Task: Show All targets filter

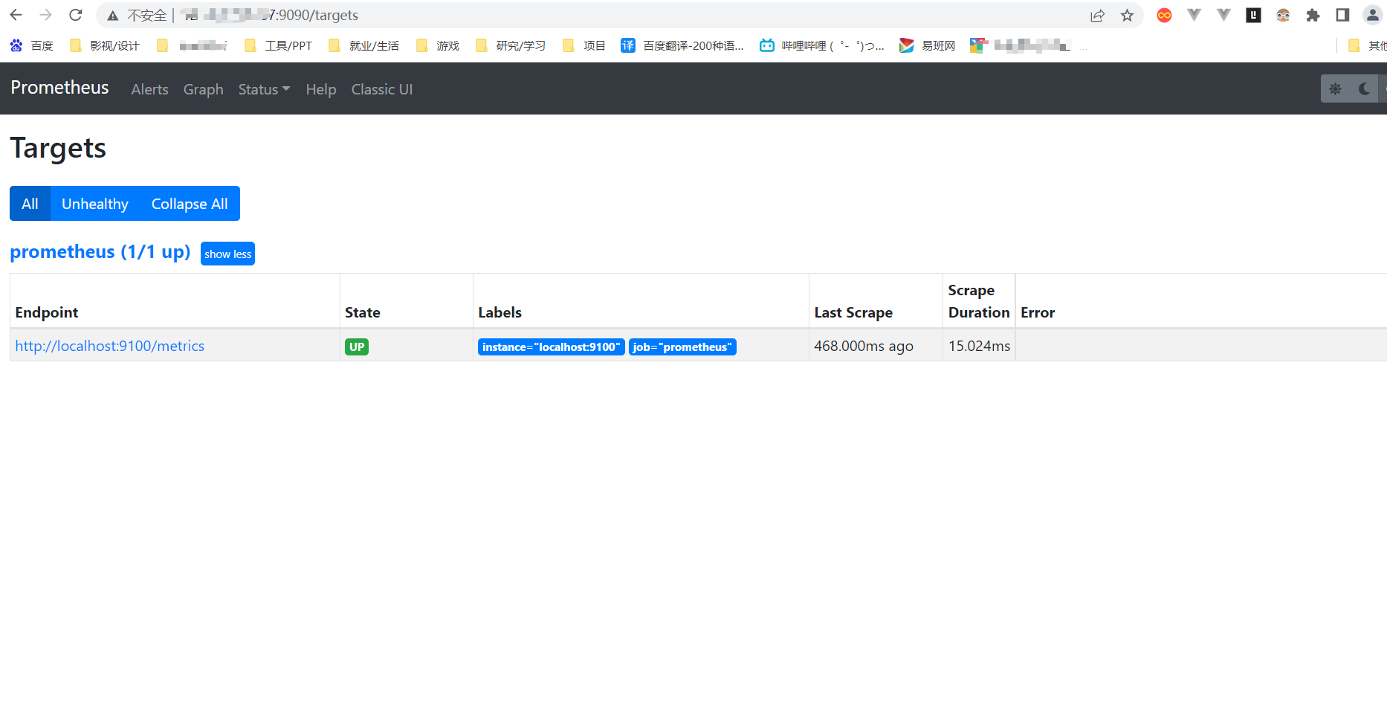Action: click(x=30, y=204)
